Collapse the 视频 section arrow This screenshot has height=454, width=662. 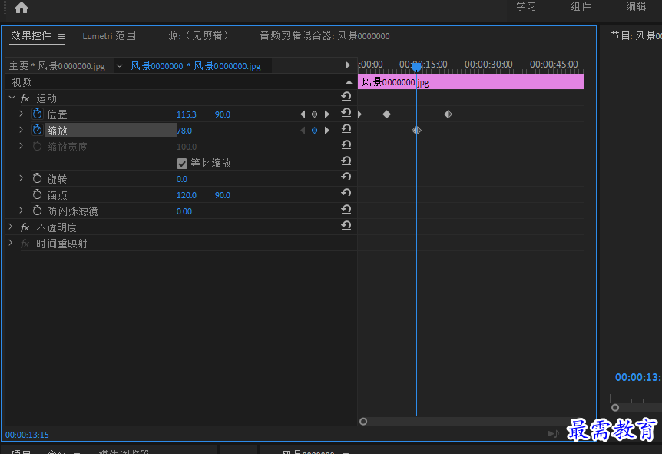coord(349,82)
